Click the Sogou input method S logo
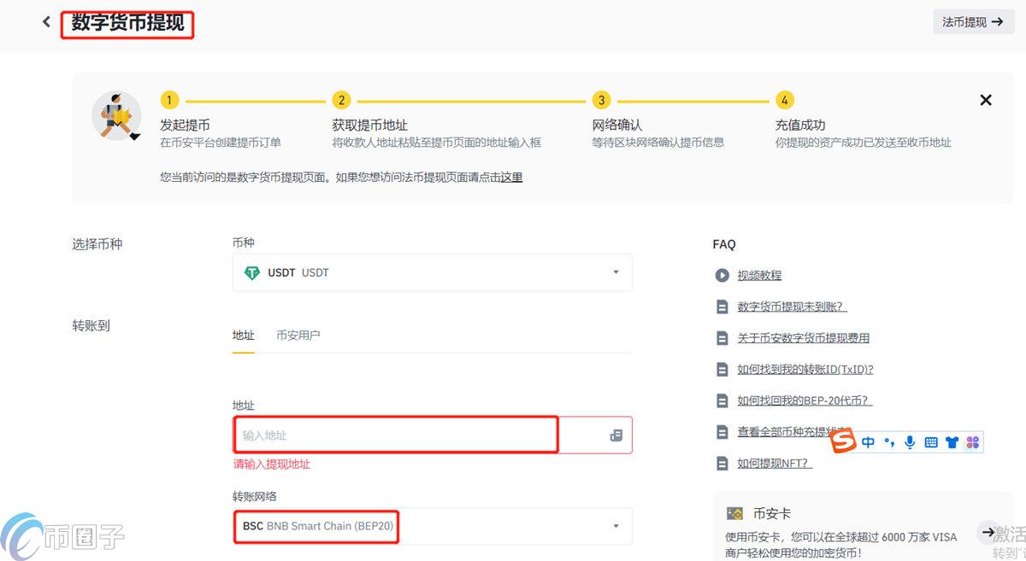The image size is (1026, 561). click(844, 442)
